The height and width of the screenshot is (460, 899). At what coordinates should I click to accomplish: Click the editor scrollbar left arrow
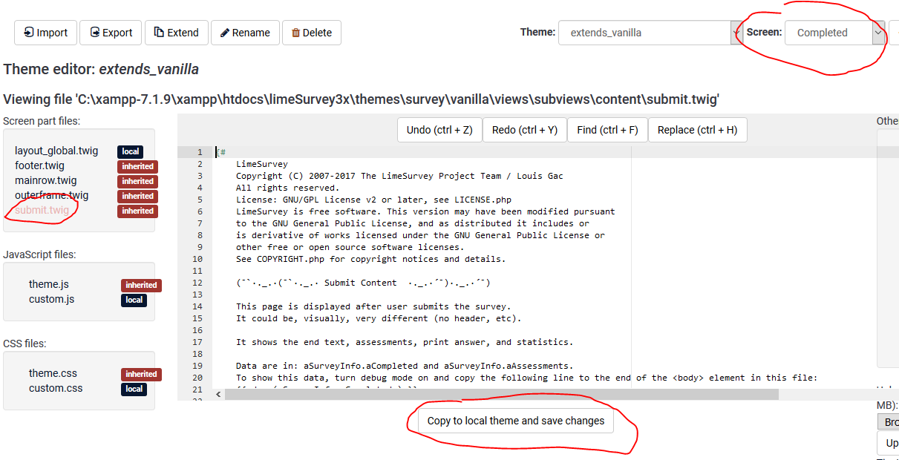218,395
